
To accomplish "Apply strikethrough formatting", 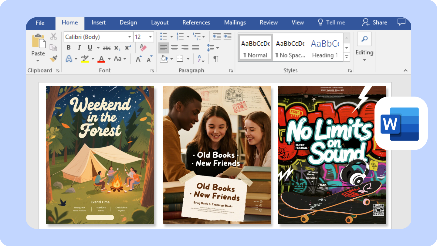I will 107,47.
